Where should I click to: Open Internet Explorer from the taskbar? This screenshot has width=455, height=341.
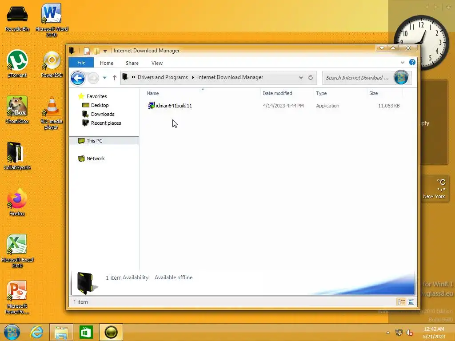pyautogui.click(x=36, y=332)
